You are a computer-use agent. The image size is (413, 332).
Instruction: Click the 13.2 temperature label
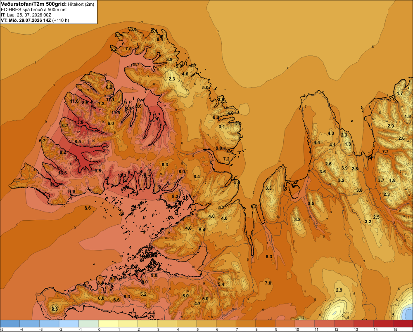click(54, 185)
